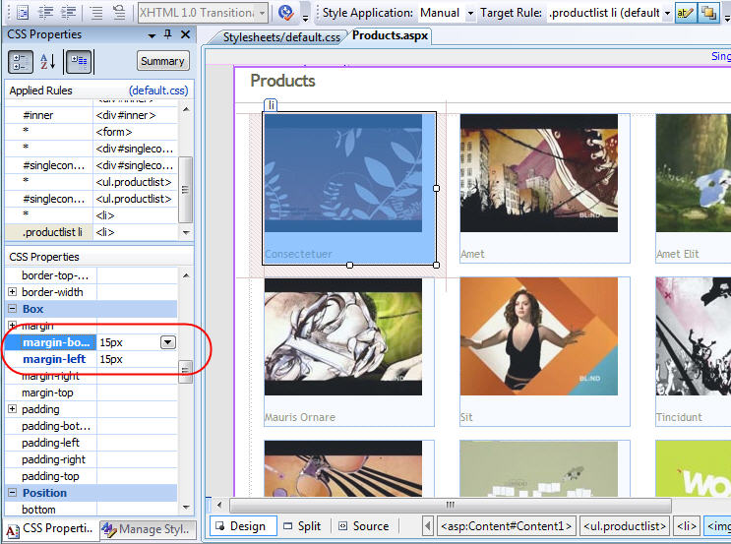Click the tag selector left arrow
731x544 pixels.
[x=428, y=526]
